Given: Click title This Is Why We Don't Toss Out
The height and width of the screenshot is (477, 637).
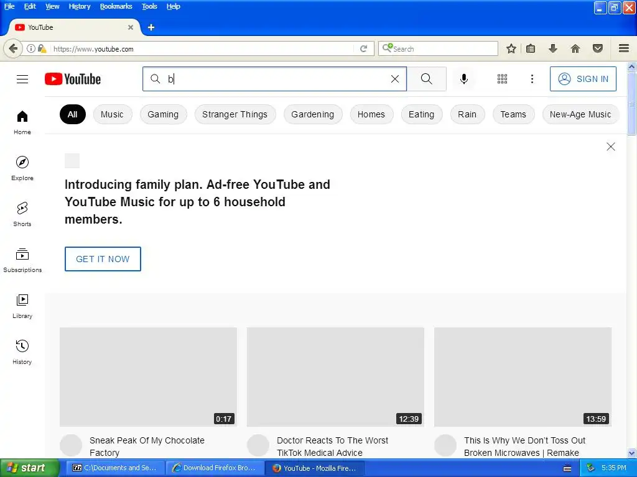Looking at the screenshot, I should click(x=524, y=447).
